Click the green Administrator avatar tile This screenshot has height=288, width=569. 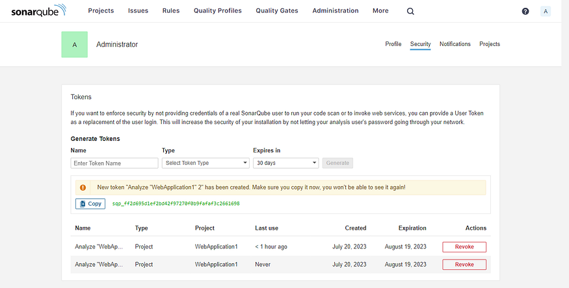[x=74, y=45]
